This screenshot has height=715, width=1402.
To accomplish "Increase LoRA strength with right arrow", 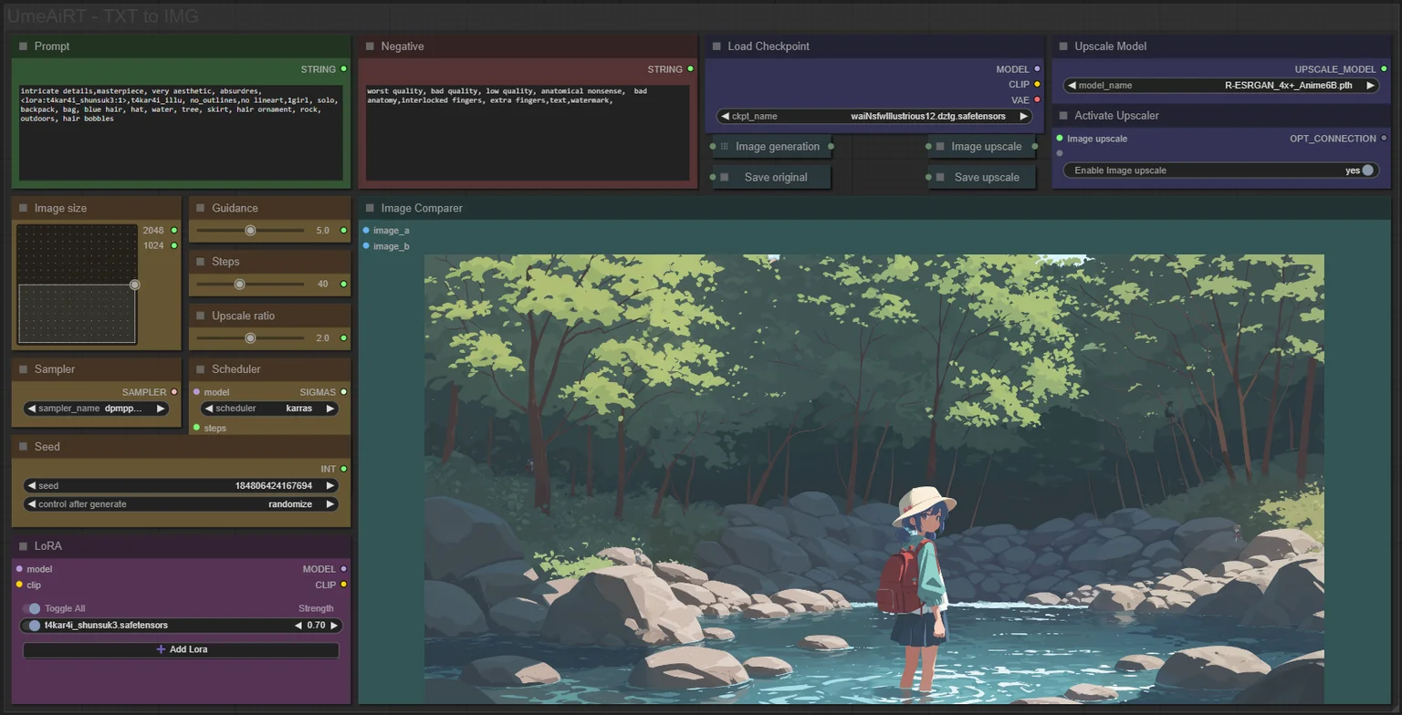I will 335,626.
